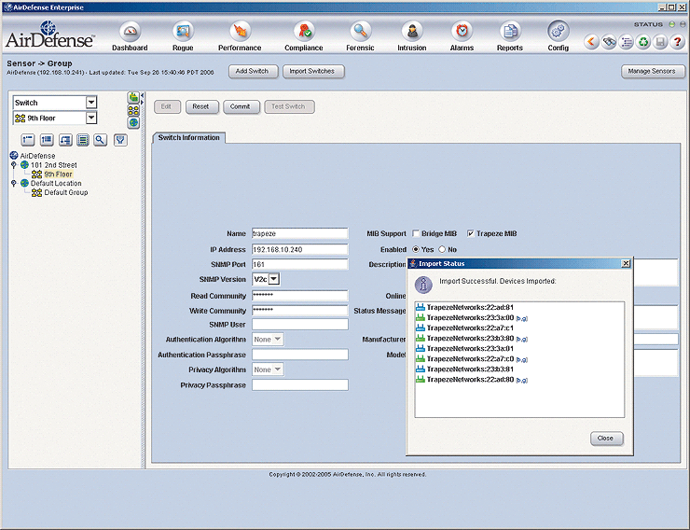Click the green switch view icon above tree
Image resolution: width=690 pixels, height=530 pixels.
[x=133, y=97]
